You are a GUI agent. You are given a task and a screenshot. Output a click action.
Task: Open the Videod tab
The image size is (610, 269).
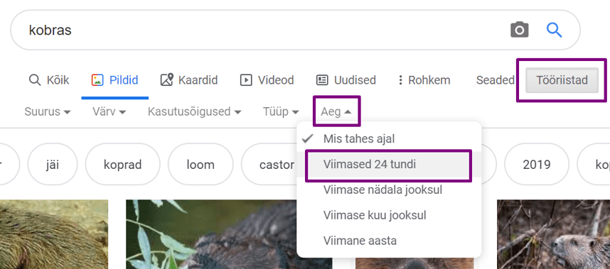[267, 80]
